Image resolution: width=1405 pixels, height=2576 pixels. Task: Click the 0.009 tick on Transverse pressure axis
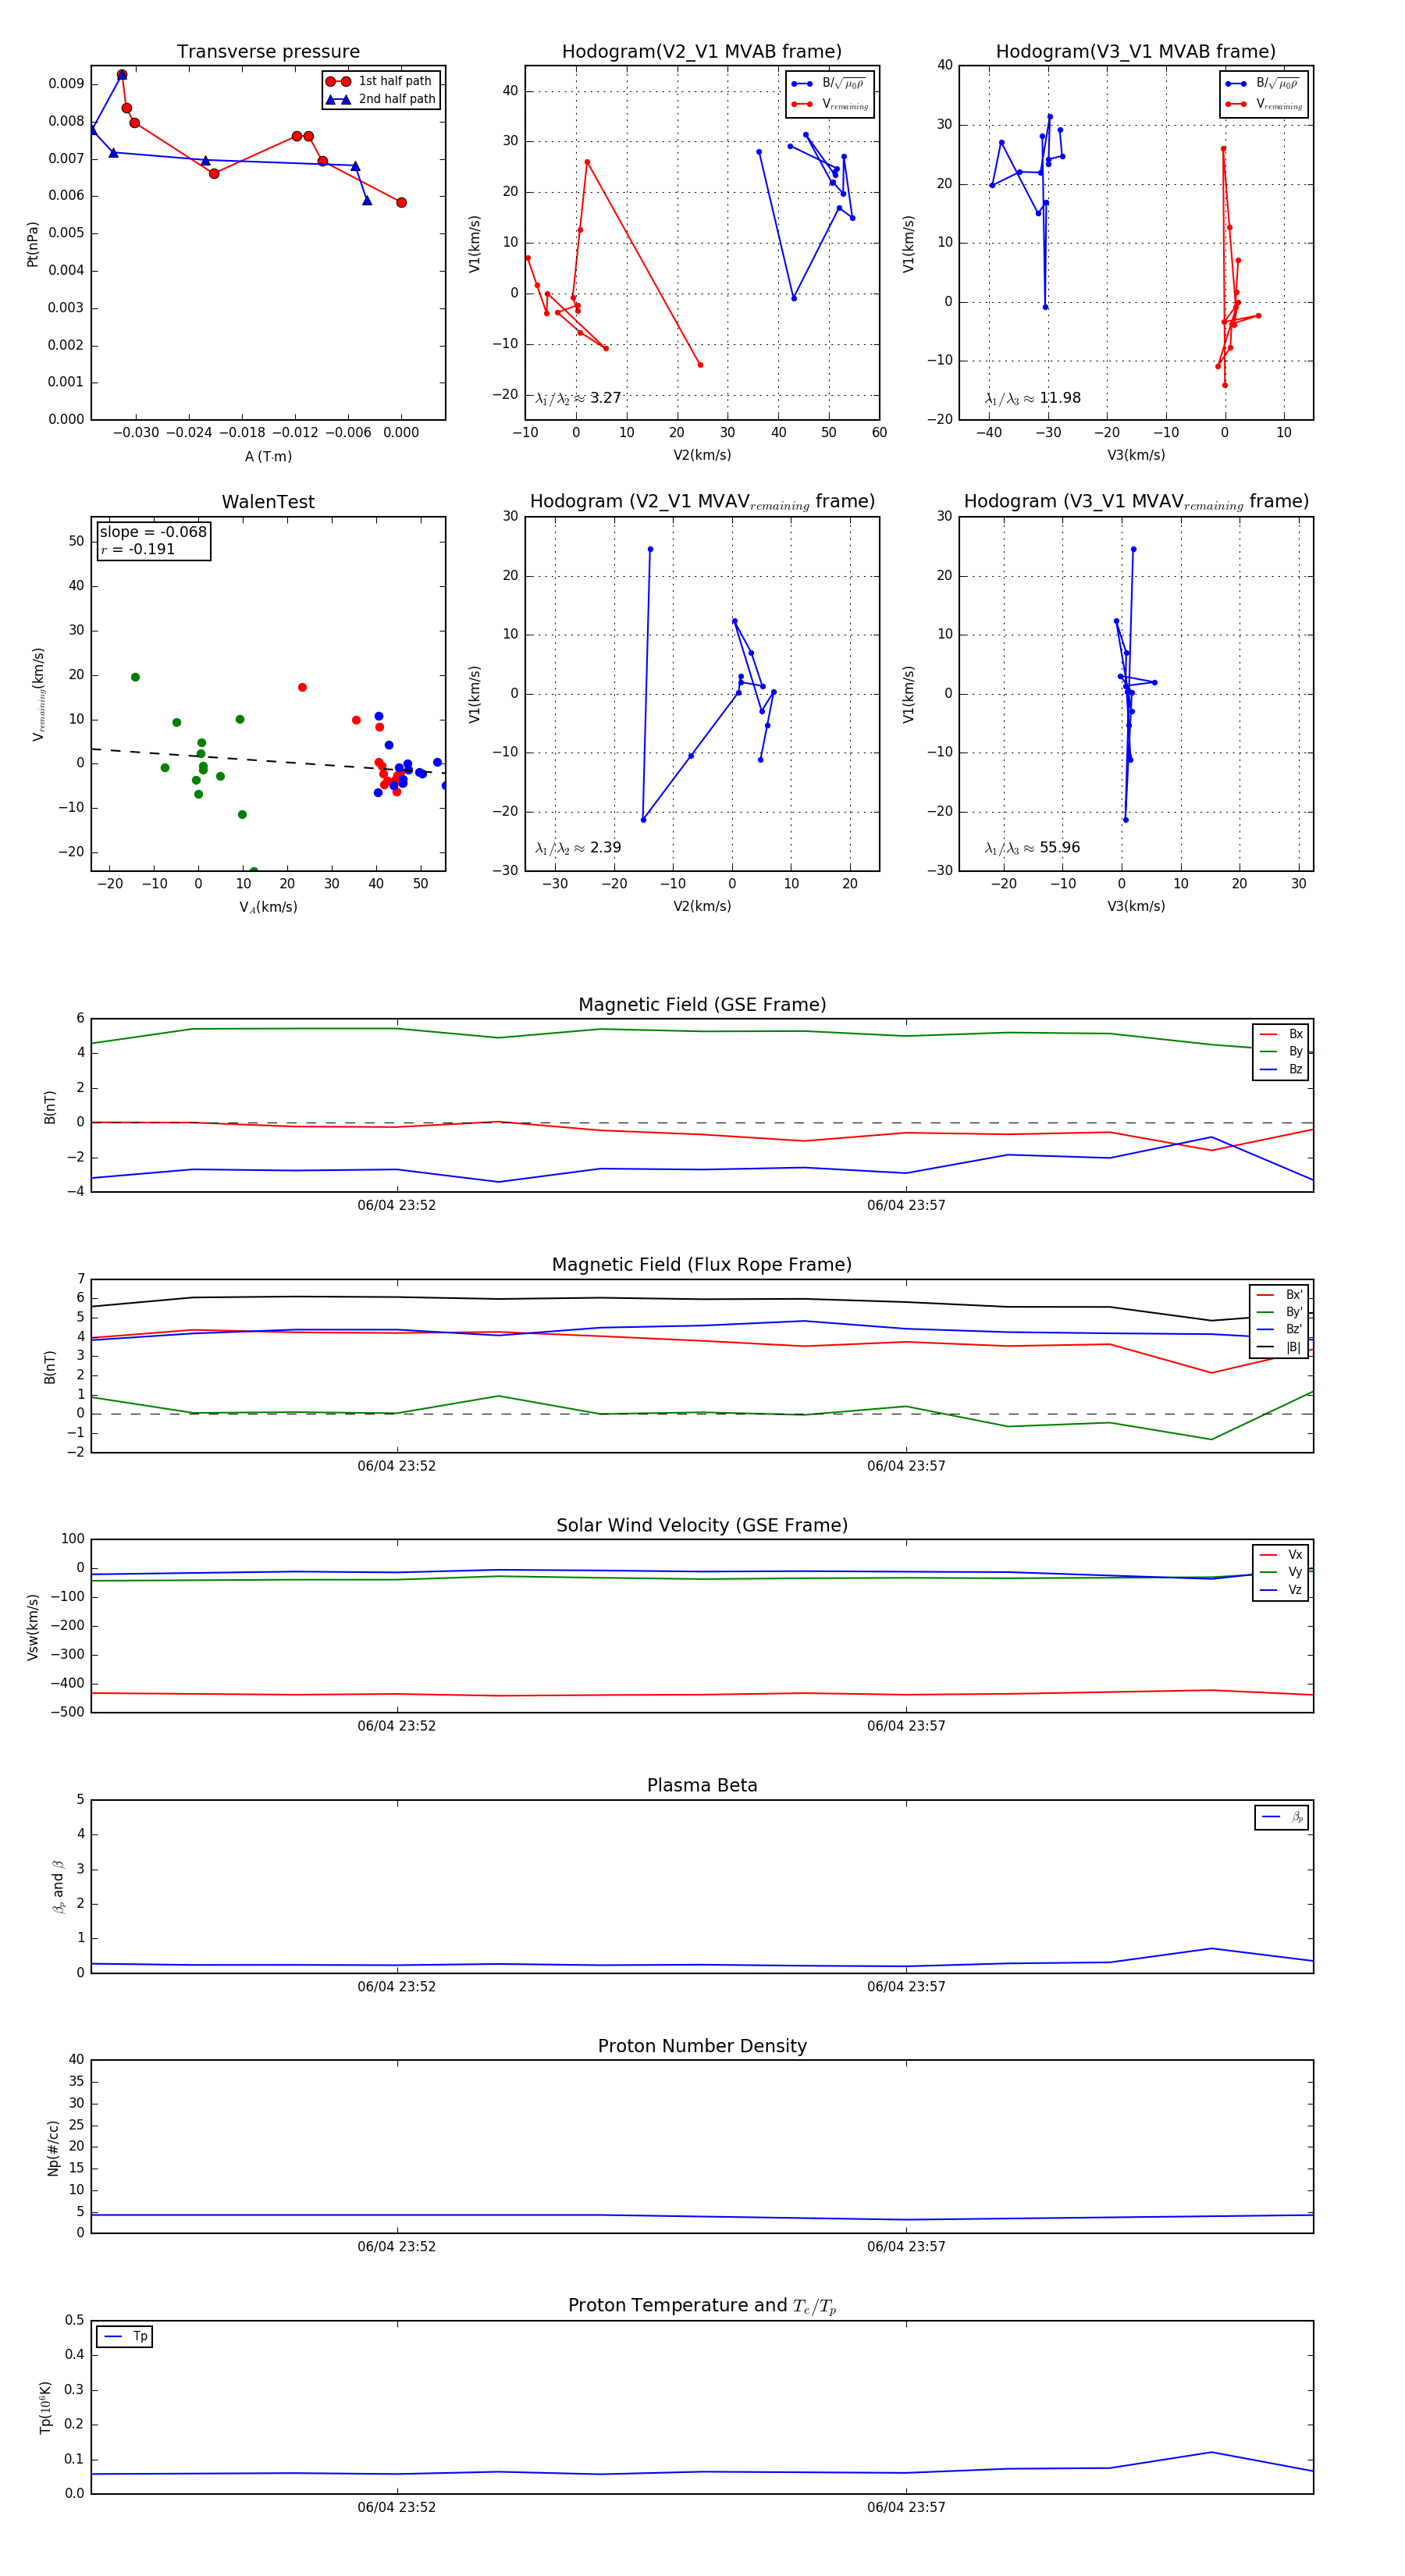tap(66, 84)
